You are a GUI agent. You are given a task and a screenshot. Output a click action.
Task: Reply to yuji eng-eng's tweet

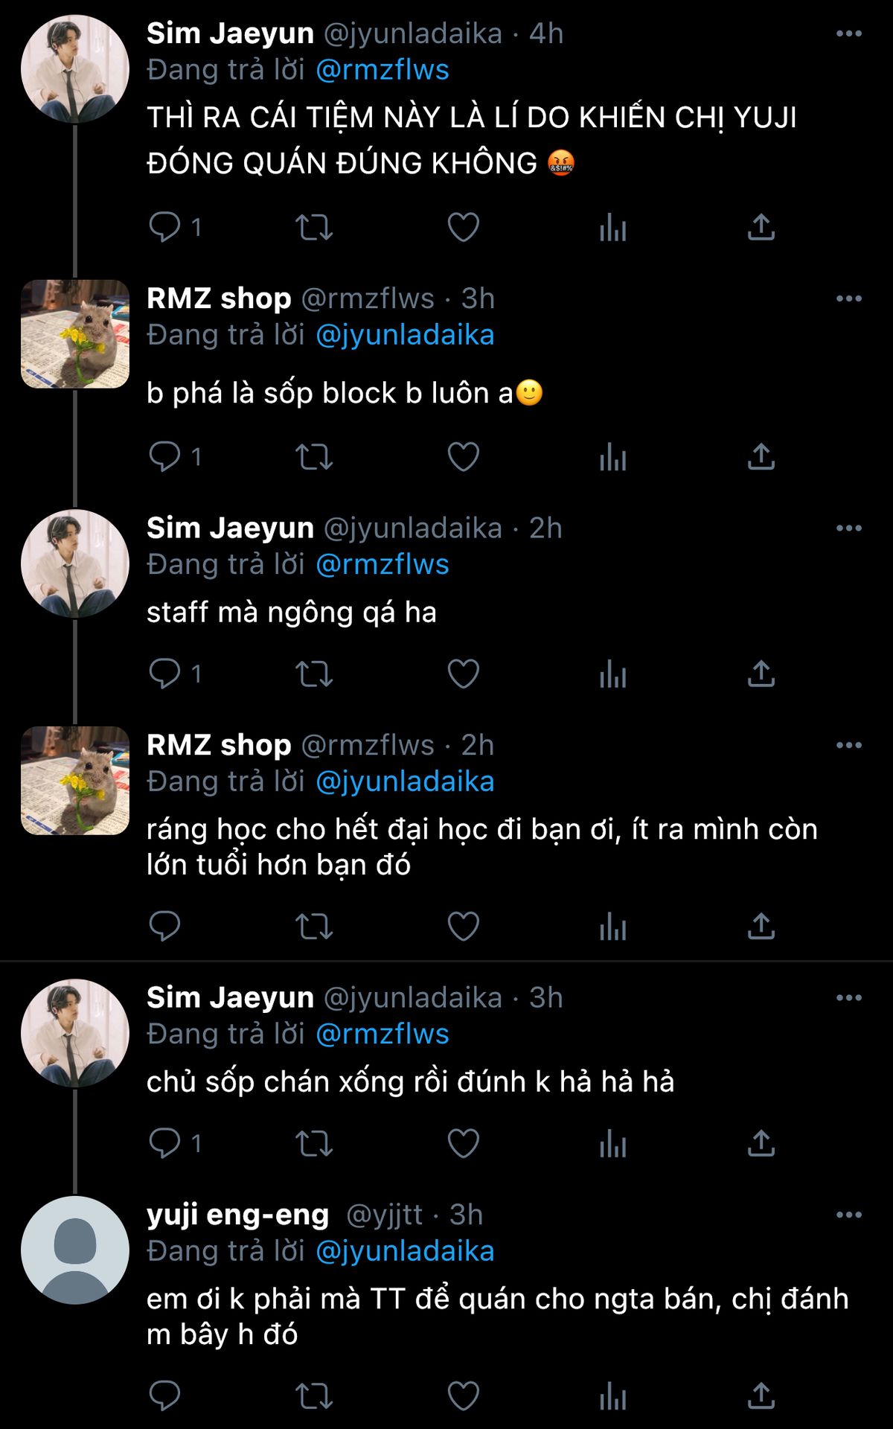click(x=164, y=1396)
